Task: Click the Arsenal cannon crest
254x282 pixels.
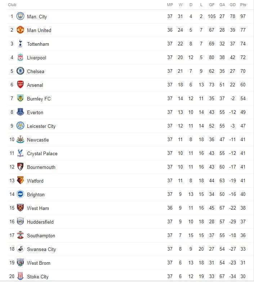Action: click(20, 85)
